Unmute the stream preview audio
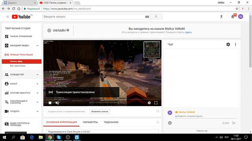This screenshot has height=141, width=252. [x=57, y=103]
